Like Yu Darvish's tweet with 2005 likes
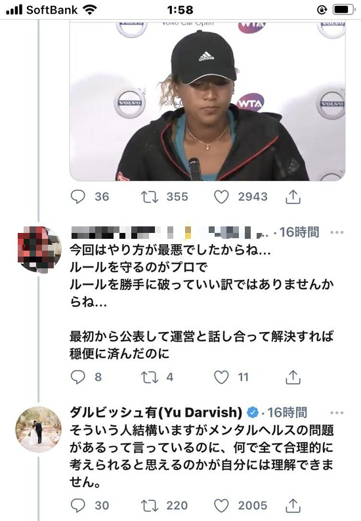This screenshot has width=361, height=521. [x=221, y=506]
